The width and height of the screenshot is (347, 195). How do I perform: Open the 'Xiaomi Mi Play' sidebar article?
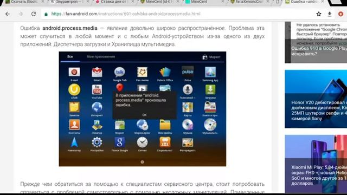[x=316, y=164]
